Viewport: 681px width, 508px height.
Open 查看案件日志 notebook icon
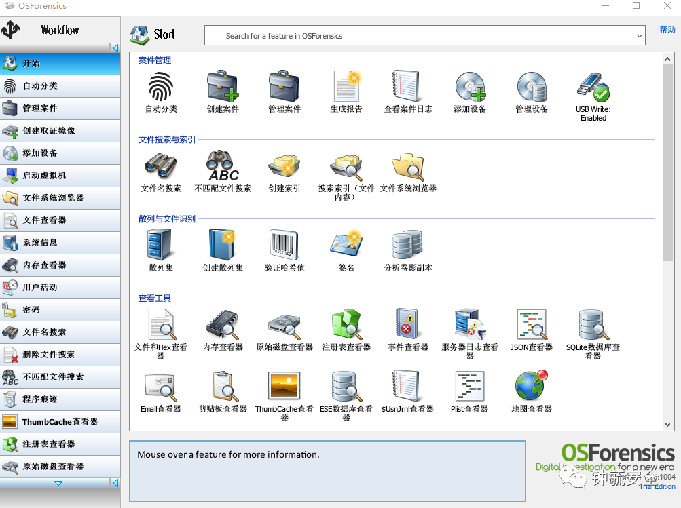coord(407,86)
